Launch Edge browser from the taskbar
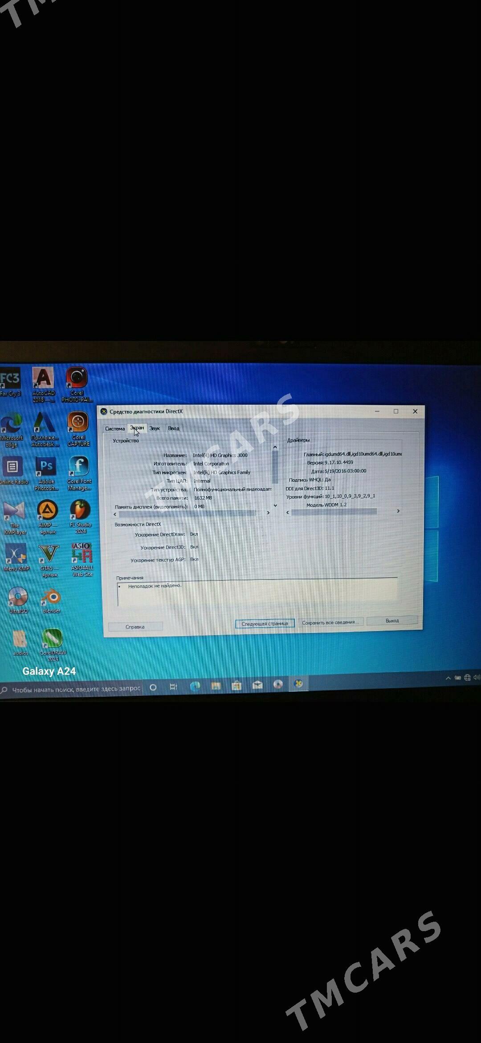The height and width of the screenshot is (1043, 481). coord(195,686)
